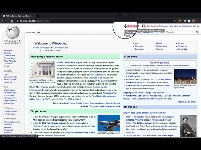Click Upload file in the sidebar
The height and width of the screenshot is (150, 201).
(8, 82)
